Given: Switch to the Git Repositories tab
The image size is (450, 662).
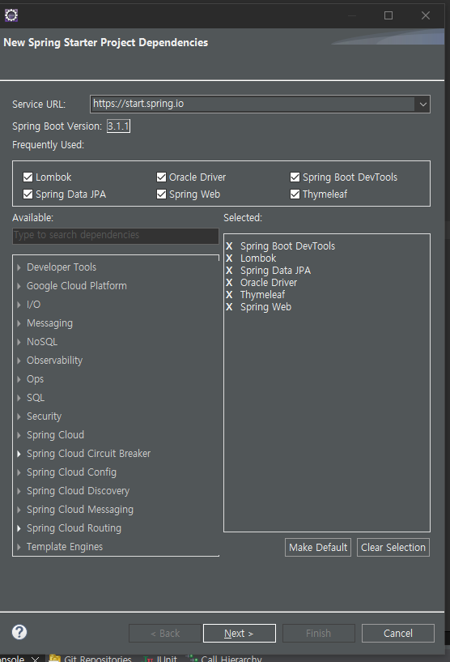Looking at the screenshot, I should [x=91, y=658].
